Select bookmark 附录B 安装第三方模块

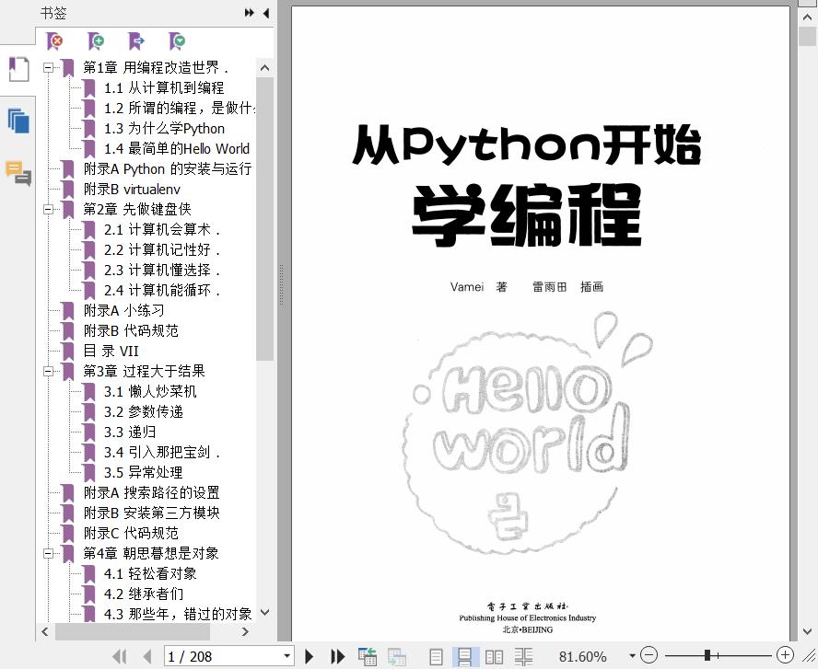coord(151,513)
